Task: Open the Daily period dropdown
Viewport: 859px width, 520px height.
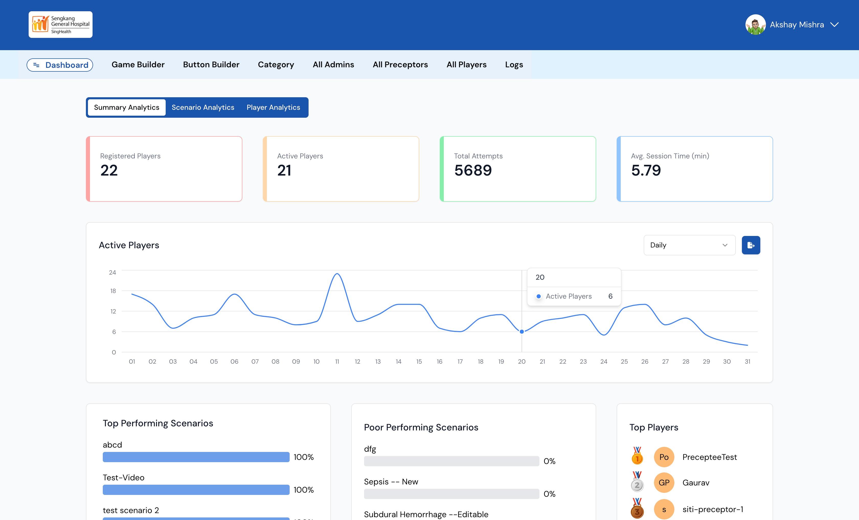Action: coord(689,245)
